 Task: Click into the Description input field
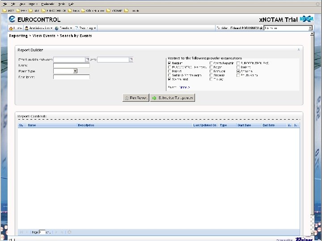coord(72,77)
